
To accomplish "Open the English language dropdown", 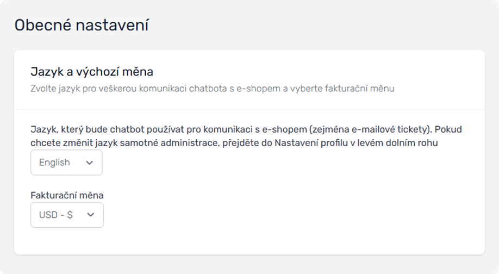I will tap(66, 163).
